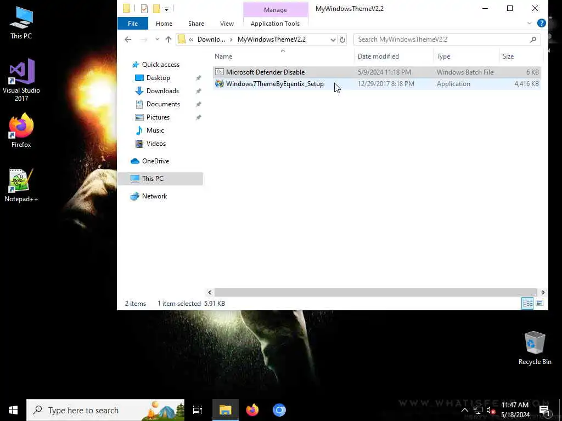This screenshot has width=562, height=421.
Task: Open the address bar history dropdown
Action: pyautogui.click(x=333, y=39)
